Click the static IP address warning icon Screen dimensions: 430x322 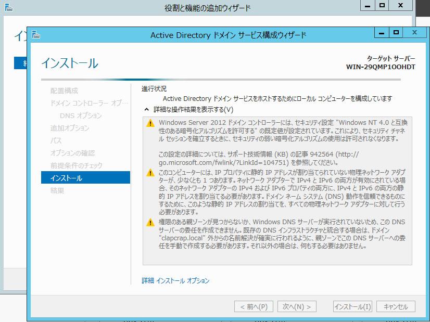(150, 173)
